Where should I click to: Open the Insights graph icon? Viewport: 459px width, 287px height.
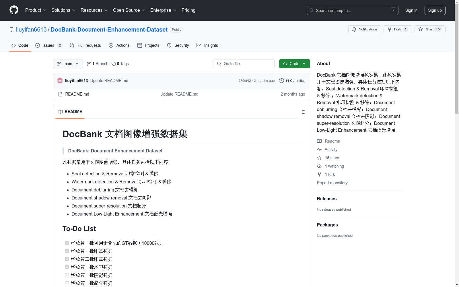coord(199,45)
